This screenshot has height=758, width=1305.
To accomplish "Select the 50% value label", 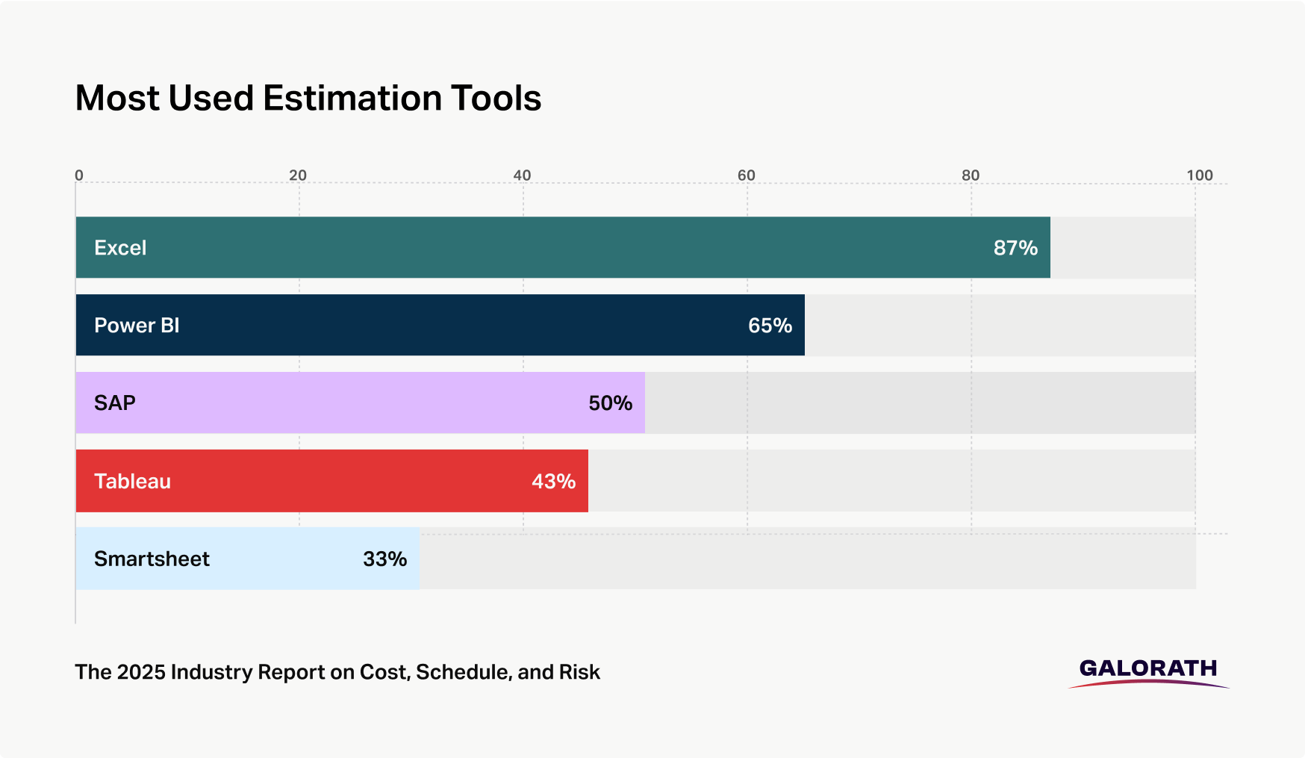I will pos(610,403).
